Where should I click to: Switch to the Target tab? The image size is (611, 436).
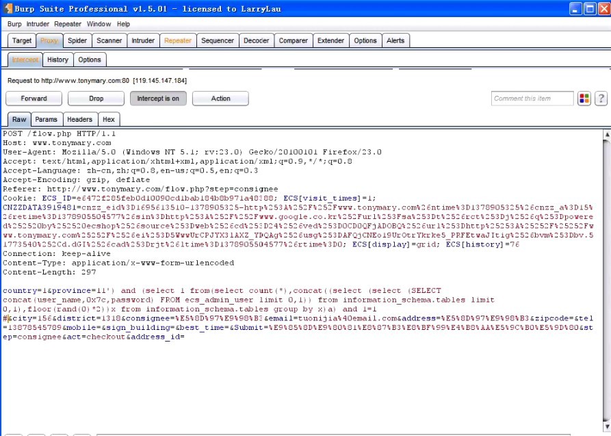(x=22, y=40)
